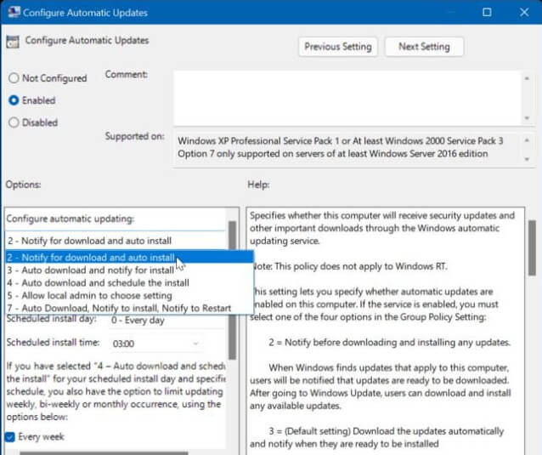Choose 4 - Auto download and schedule the install
This screenshot has height=455, width=542.
coord(97,282)
